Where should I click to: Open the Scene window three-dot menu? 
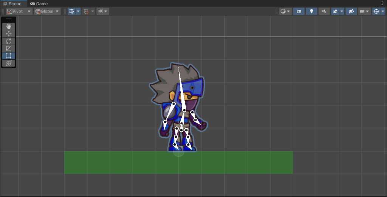[382, 3]
